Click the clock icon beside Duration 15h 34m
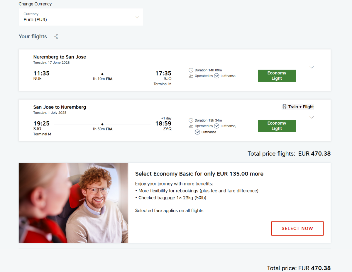This screenshot has width=352, height=272. pos(191,120)
